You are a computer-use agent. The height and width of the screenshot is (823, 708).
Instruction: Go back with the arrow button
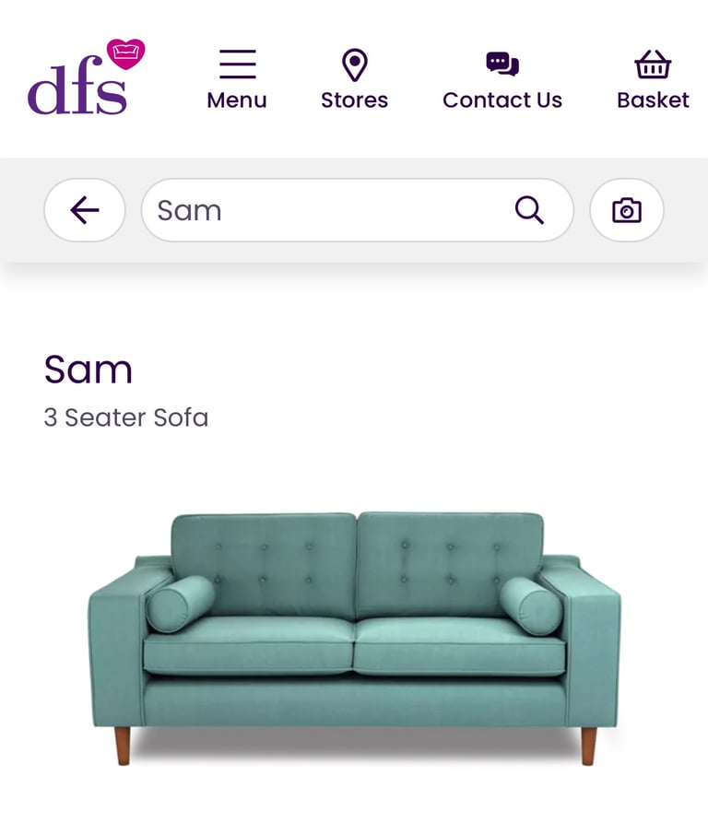(85, 210)
